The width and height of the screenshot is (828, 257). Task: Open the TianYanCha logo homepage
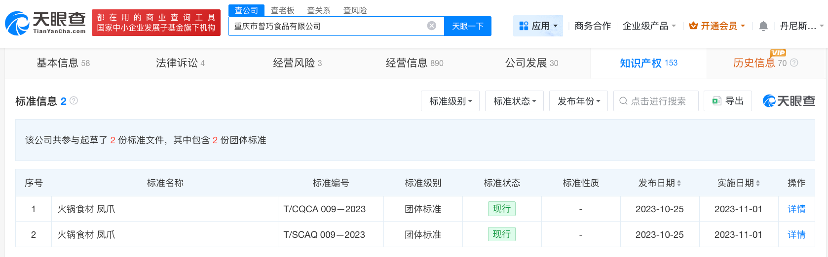(45, 23)
